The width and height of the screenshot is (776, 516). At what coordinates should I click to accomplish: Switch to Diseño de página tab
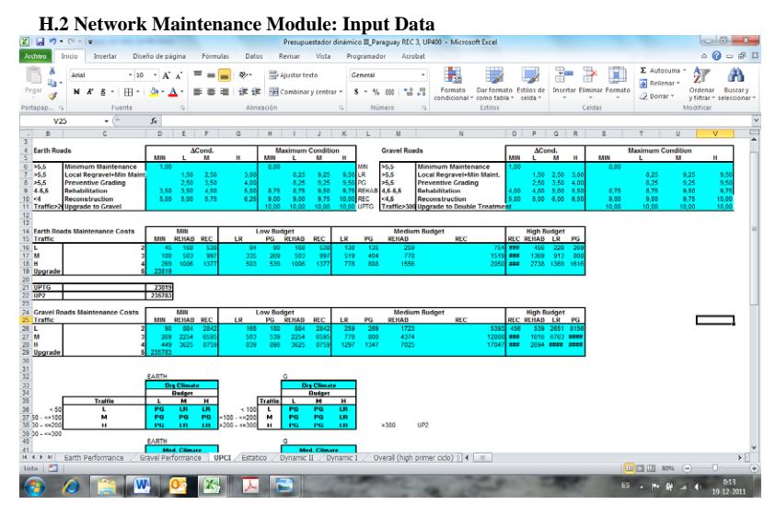(x=159, y=56)
